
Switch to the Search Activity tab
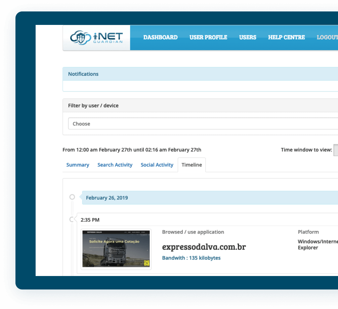[x=115, y=165]
